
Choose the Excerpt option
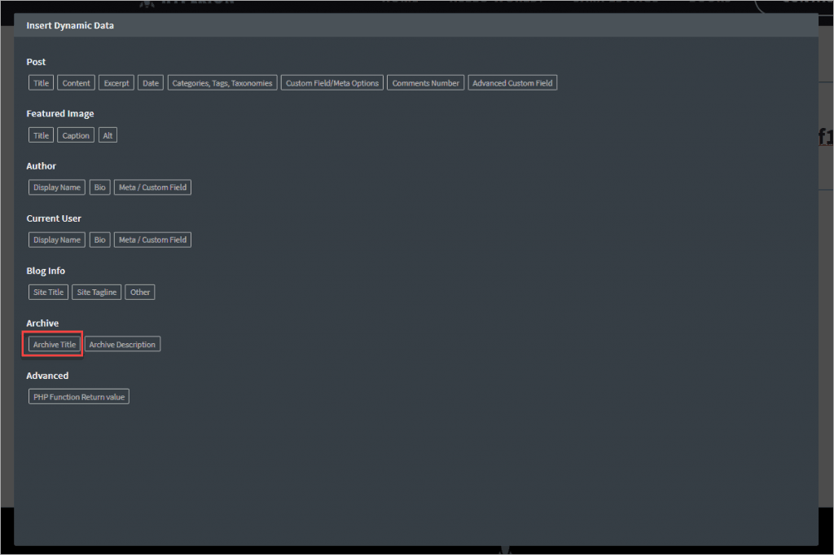tap(116, 83)
